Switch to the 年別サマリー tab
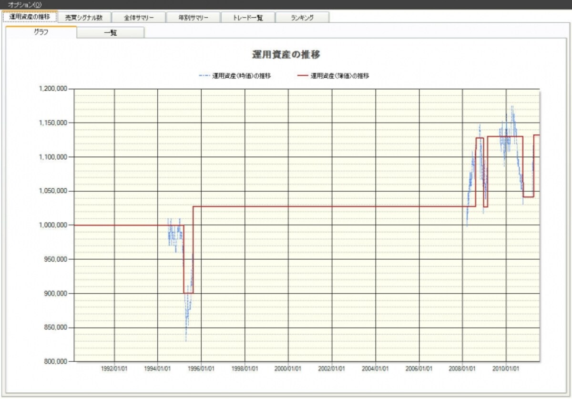 [193, 17]
